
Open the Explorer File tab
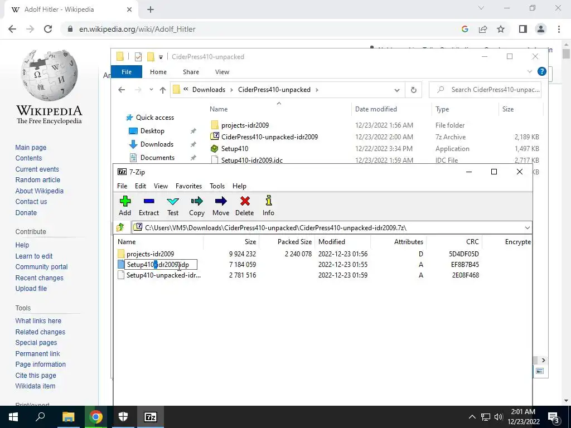point(127,72)
